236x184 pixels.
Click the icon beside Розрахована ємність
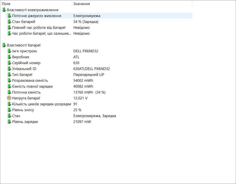coord(9,80)
